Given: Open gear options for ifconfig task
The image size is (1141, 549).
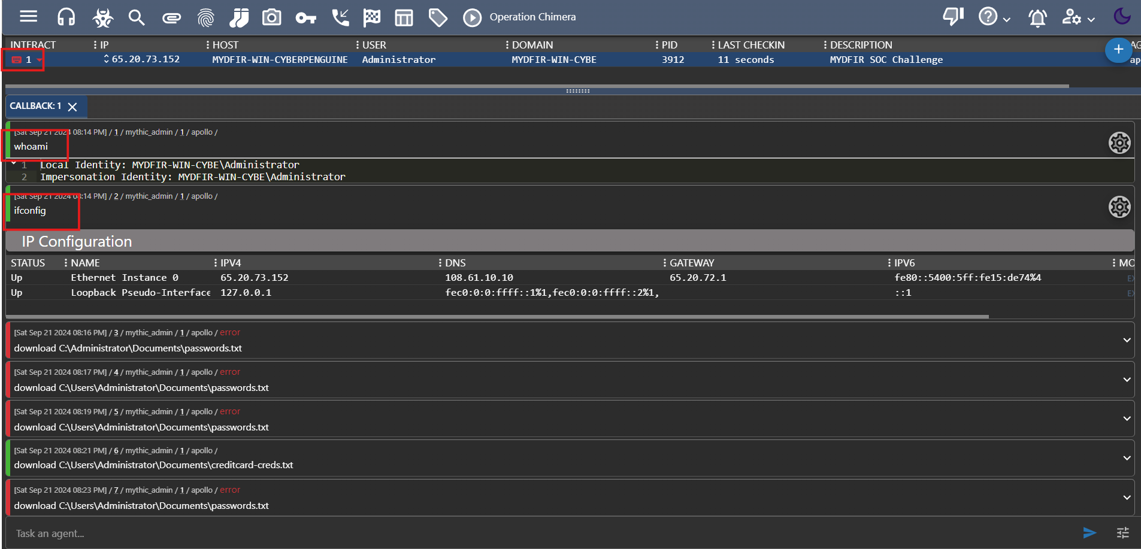Looking at the screenshot, I should (1119, 207).
